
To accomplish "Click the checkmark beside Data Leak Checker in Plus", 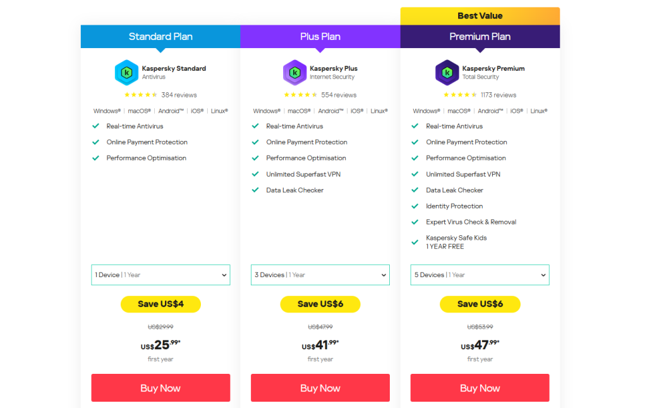I will point(255,190).
